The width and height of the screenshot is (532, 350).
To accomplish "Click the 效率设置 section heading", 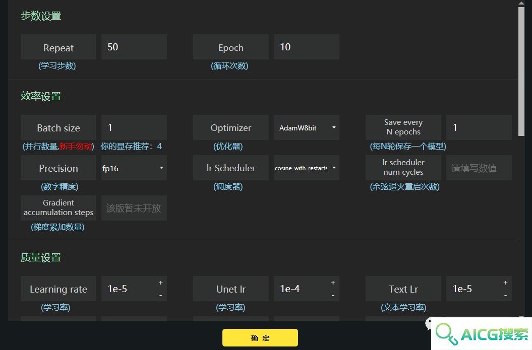I will 41,96.
